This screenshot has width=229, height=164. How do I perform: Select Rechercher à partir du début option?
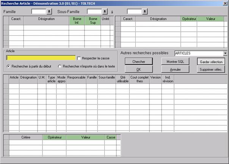[x=9, y=66]
